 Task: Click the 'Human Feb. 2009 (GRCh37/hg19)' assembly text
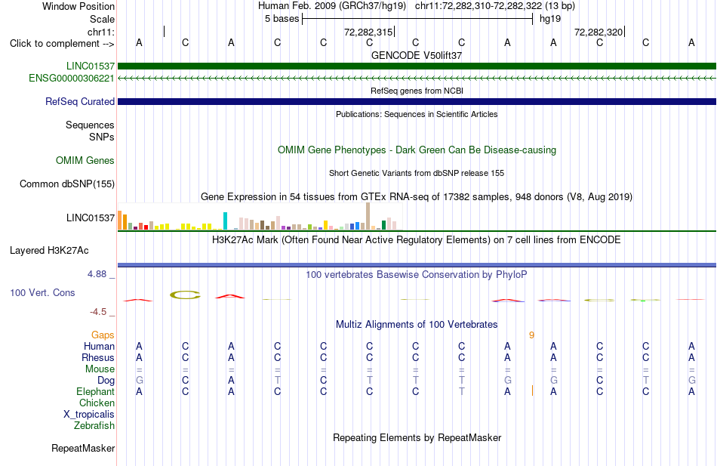[332, 6]
